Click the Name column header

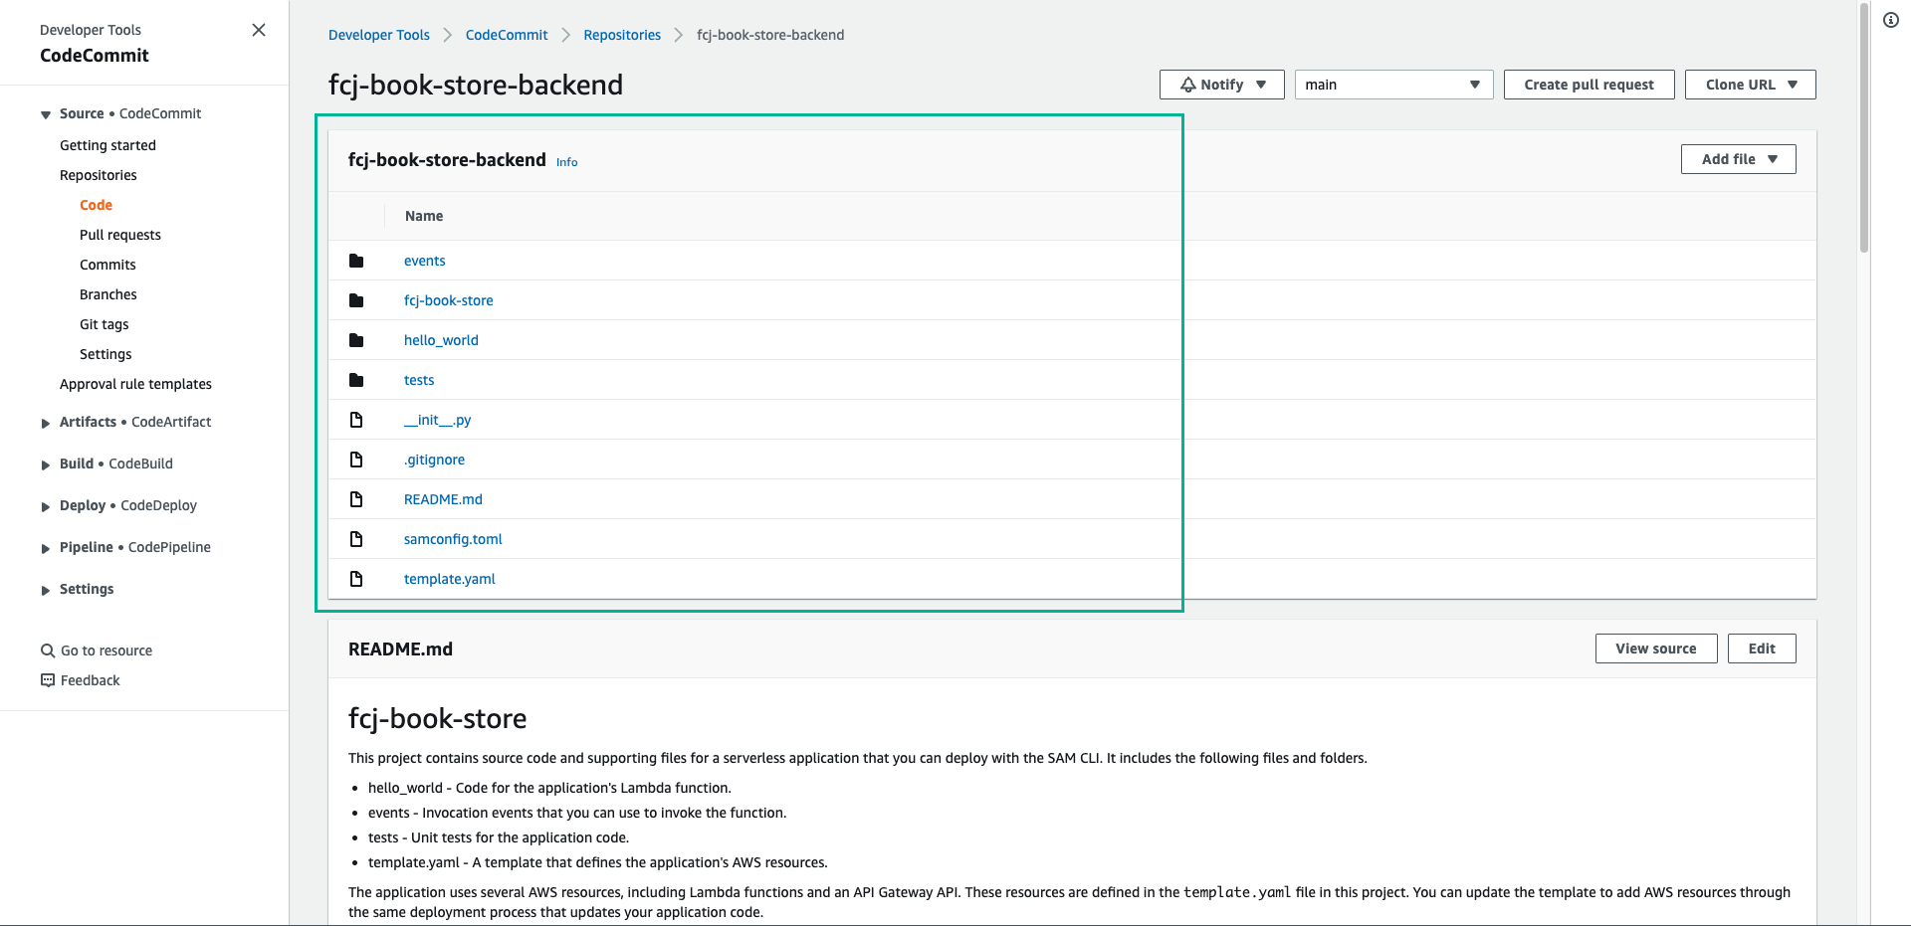coord(424,216)
